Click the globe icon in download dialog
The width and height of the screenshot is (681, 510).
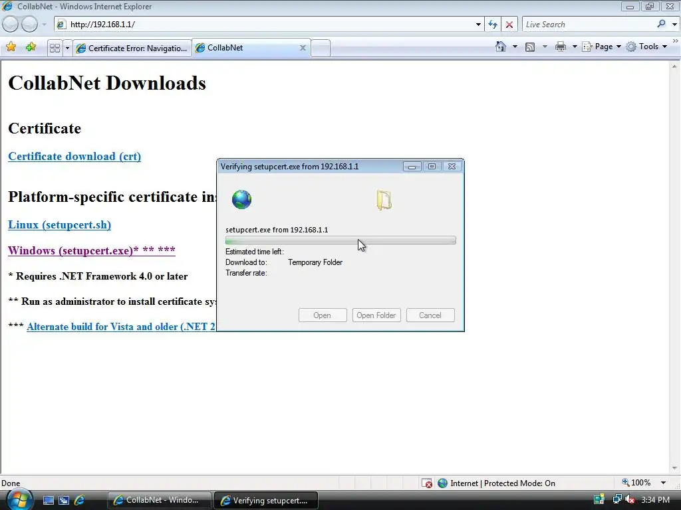point(241,199)
